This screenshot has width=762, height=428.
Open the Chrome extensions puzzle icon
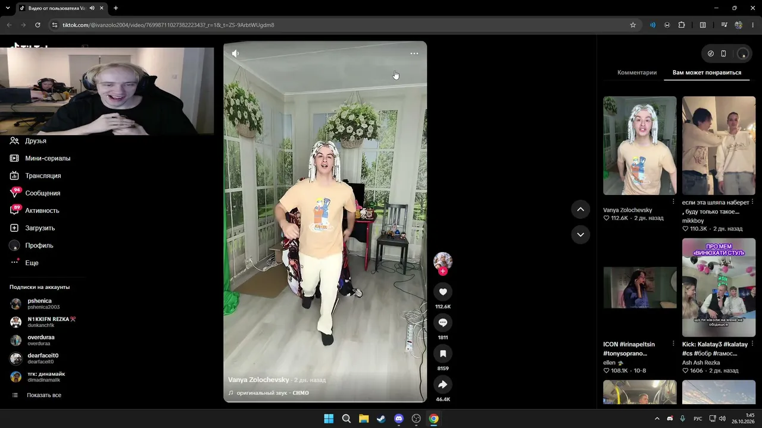coord(682,25)
